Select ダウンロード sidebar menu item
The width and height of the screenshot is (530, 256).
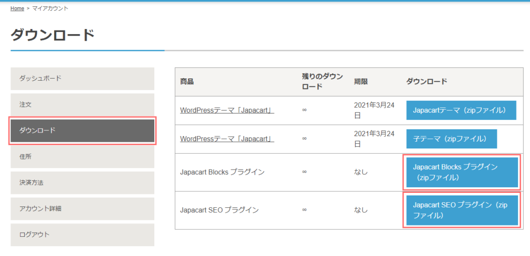(82, 131)
